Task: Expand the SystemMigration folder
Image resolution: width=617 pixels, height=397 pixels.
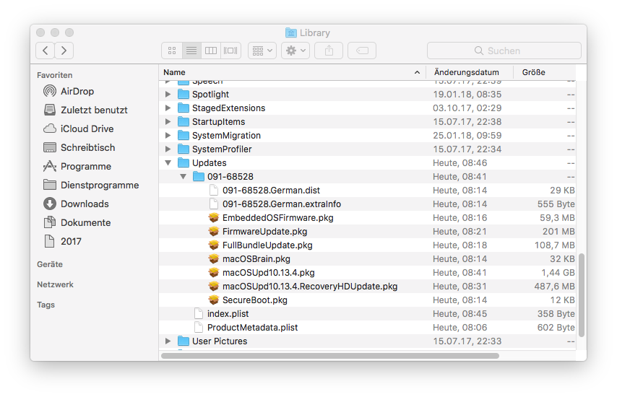Action: 168,136
